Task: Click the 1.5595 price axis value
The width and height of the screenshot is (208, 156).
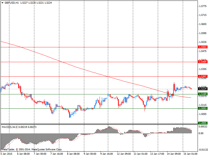Action: (203, 33)
